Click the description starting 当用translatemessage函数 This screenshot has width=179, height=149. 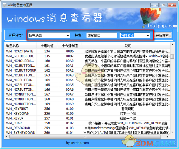coord(127,128)
